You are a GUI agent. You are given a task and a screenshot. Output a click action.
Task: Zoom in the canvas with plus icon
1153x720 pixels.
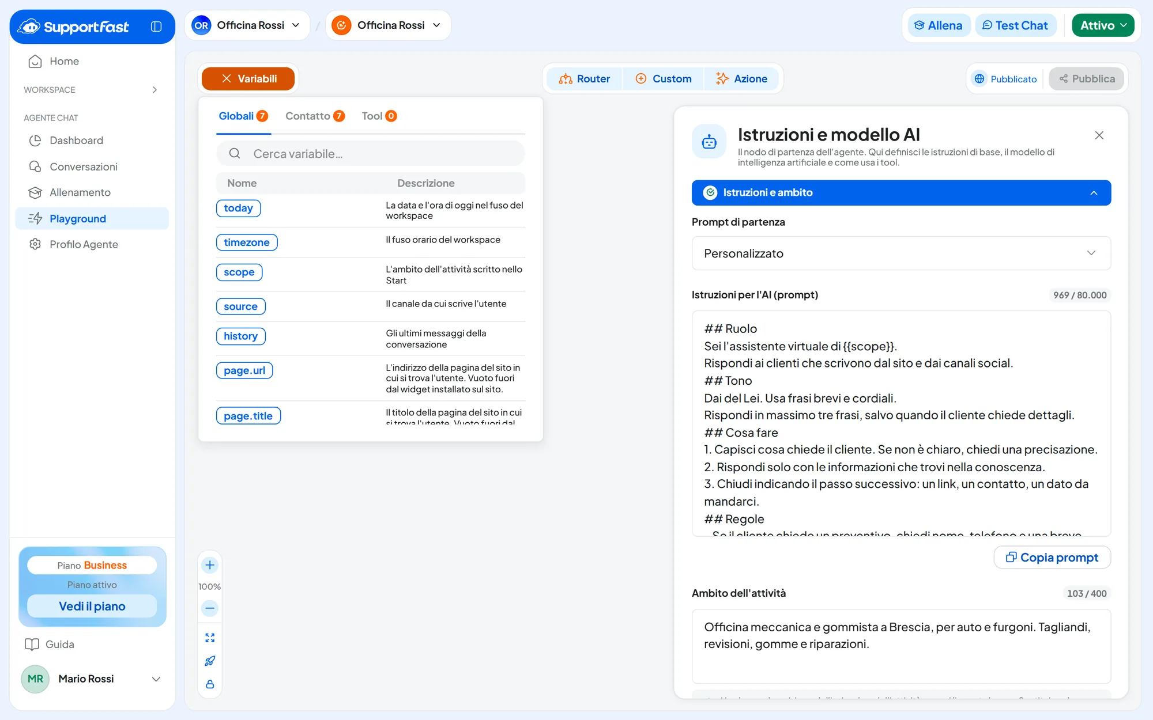click(210, 565)
